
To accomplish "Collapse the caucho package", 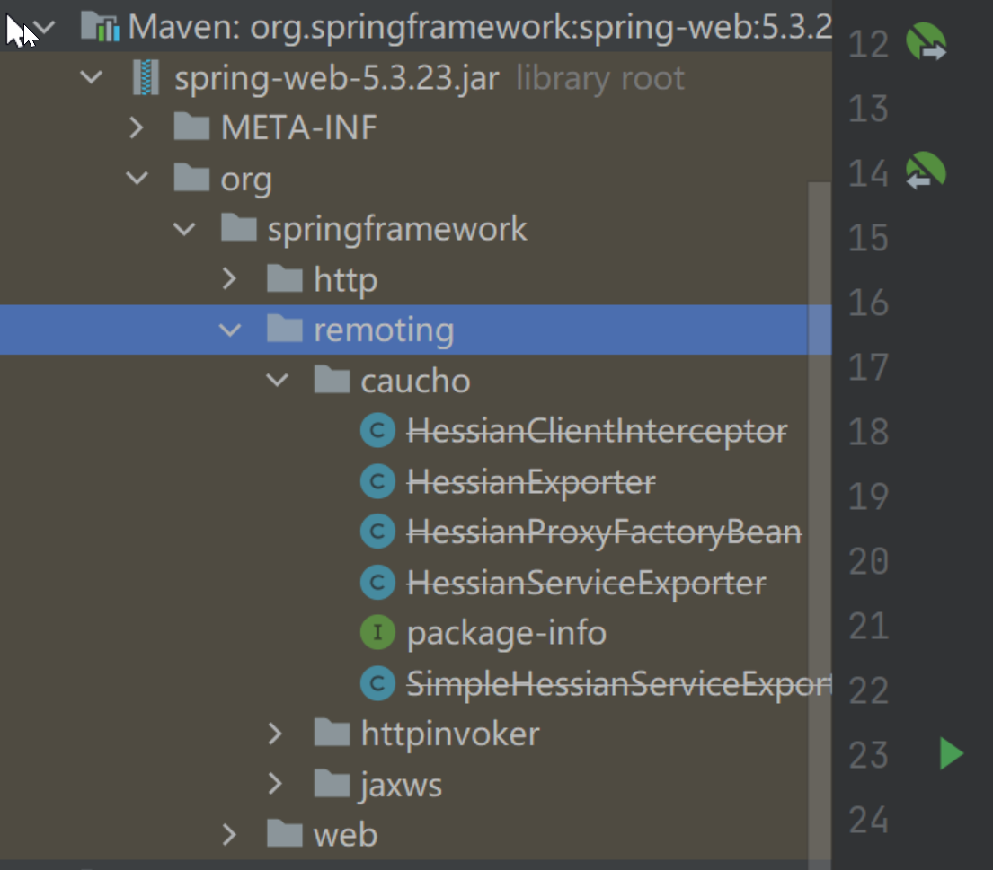I will [277, 381].
